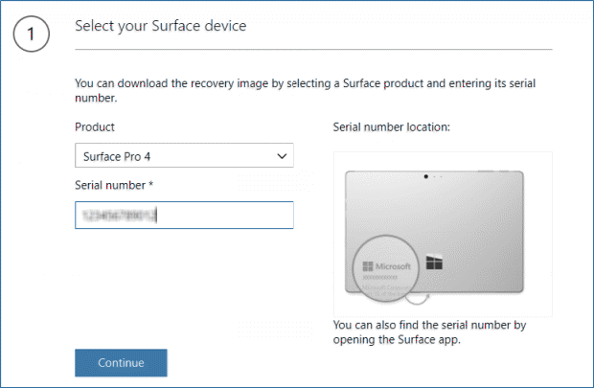Image resolution: width=594 pixels, height=388 pixels.
Task: Select the "Select your Surface device" heading
Action: [x=161, y=26]
